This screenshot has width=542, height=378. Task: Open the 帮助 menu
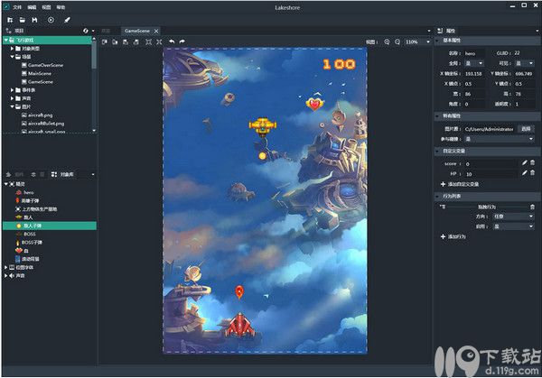(61, 7)
